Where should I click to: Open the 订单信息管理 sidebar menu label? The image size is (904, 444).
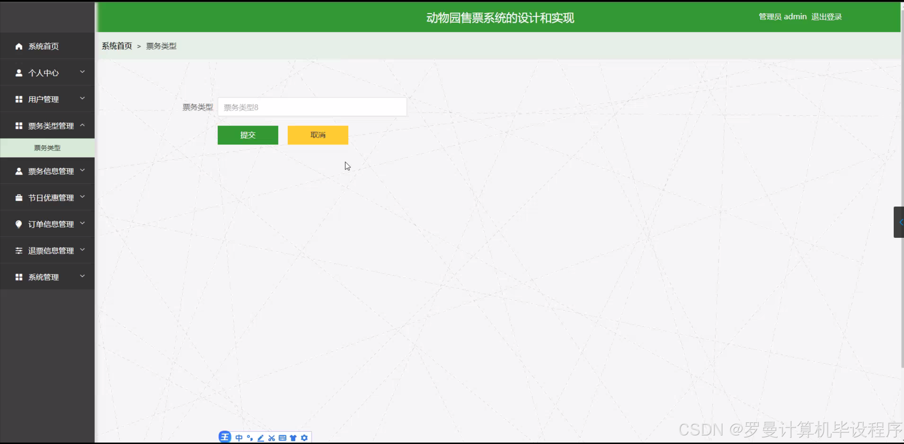click(x=51, y=224)
